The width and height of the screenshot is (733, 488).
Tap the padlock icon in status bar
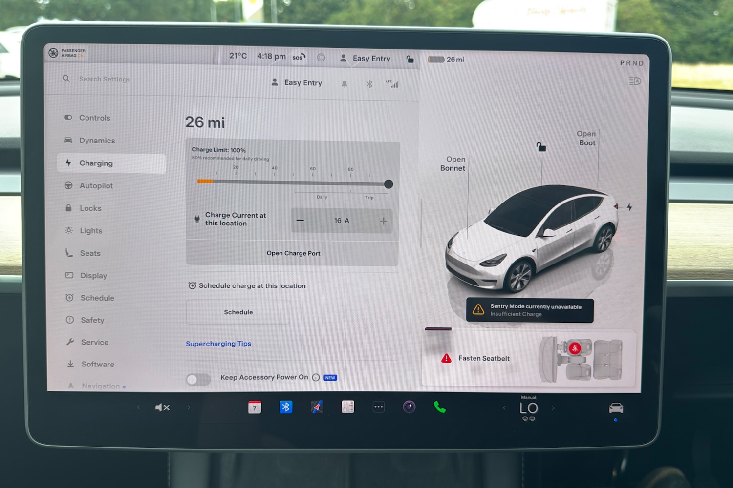tap(410, 59)
